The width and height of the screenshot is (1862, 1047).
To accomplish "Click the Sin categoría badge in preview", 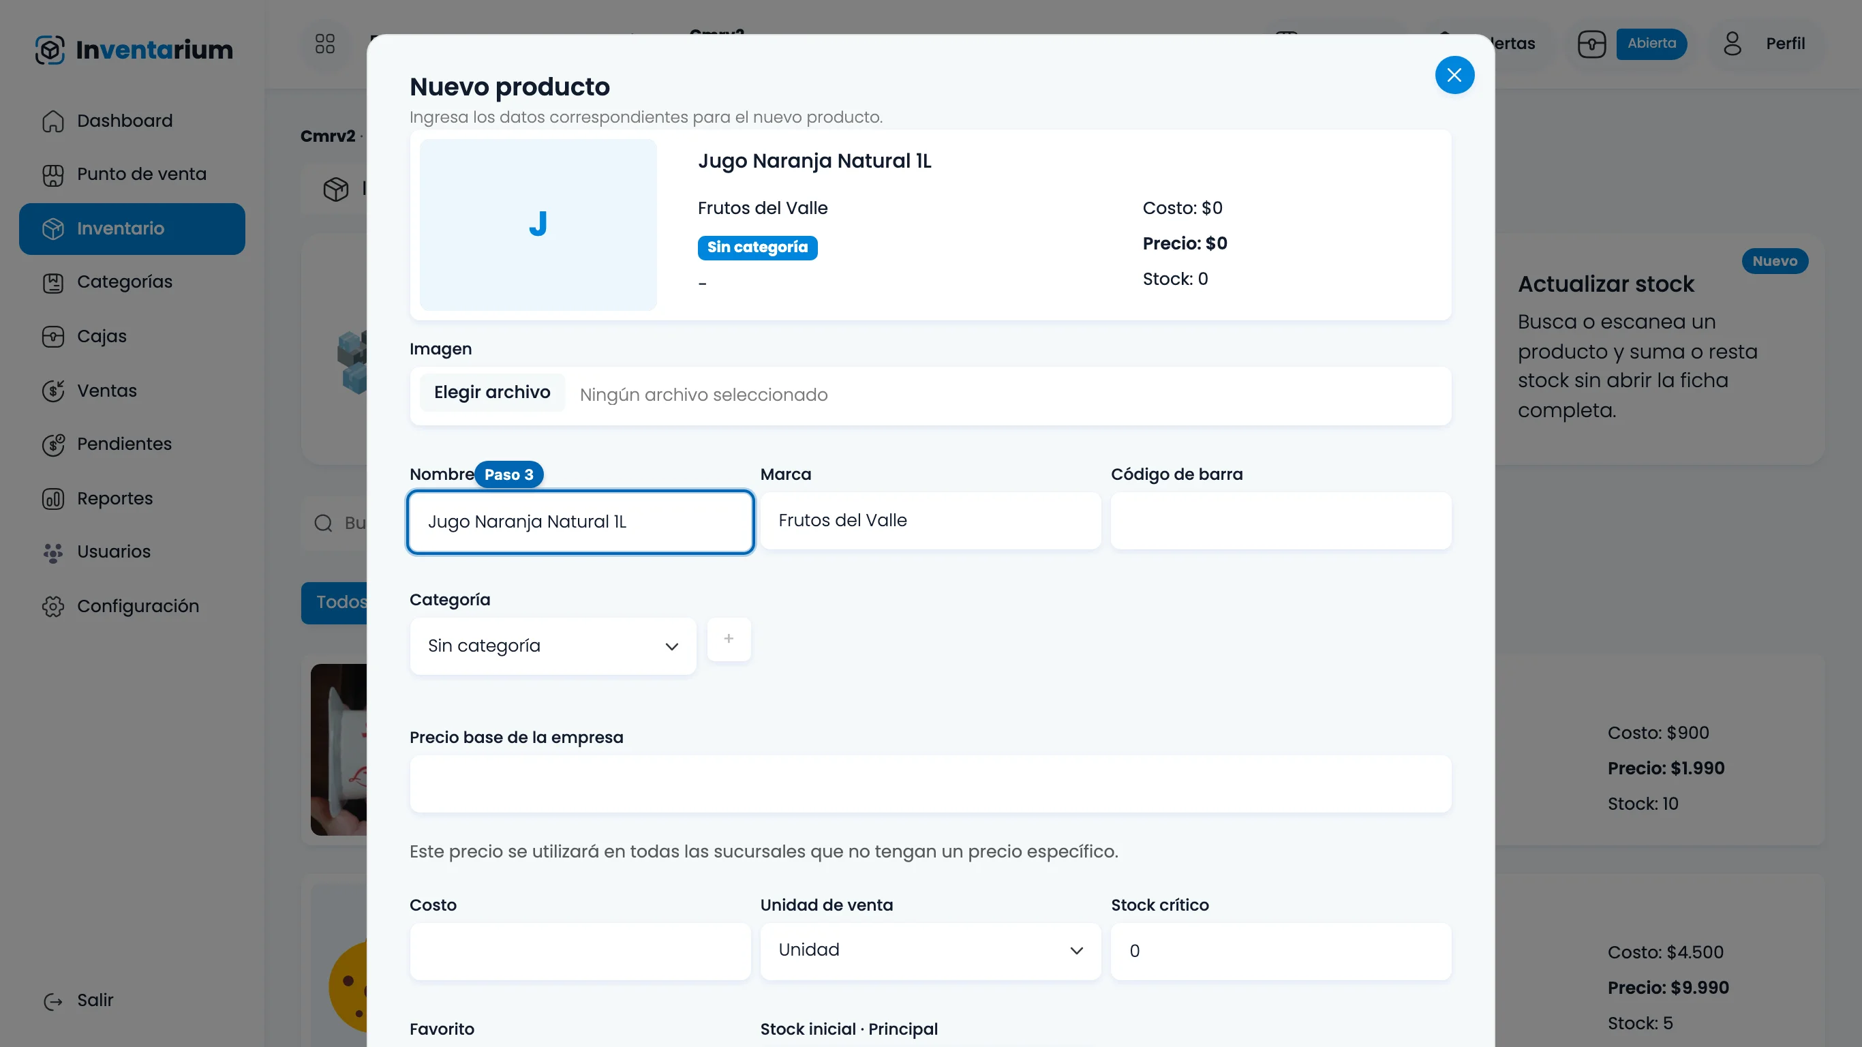I will 757,247.
